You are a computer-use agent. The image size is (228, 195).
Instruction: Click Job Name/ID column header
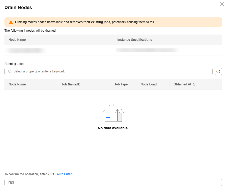point(71,84)
